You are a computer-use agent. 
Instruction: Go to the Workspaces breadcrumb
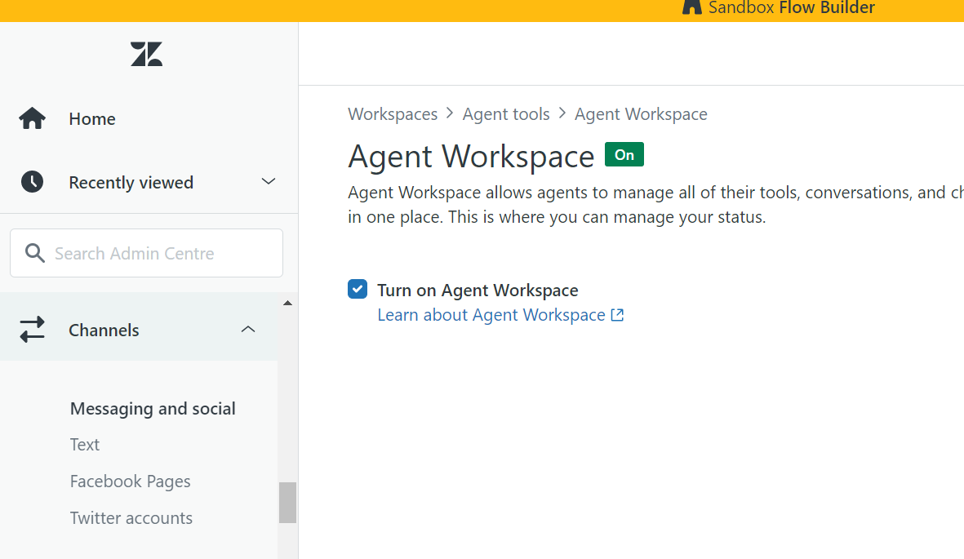coord(393,114)
